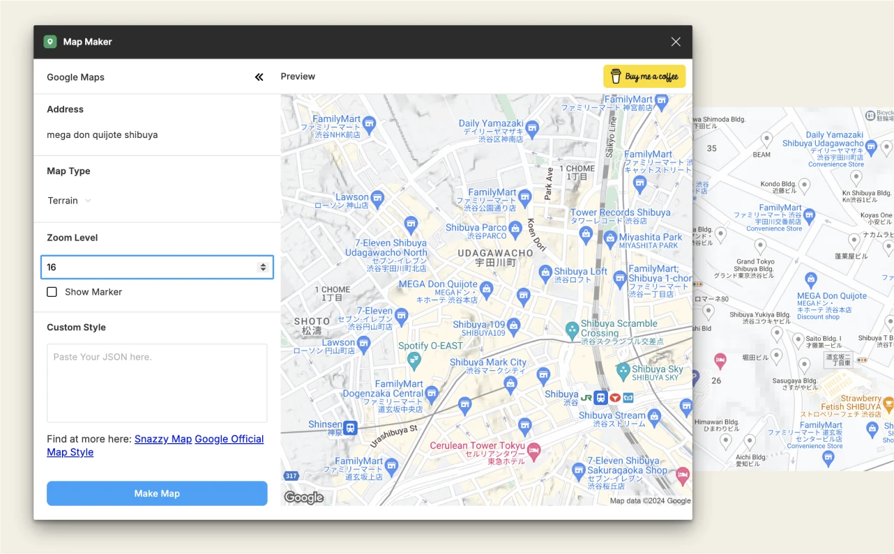
Task: Click the zoom level stepper arrows
Action: click(x=263, y=267)
